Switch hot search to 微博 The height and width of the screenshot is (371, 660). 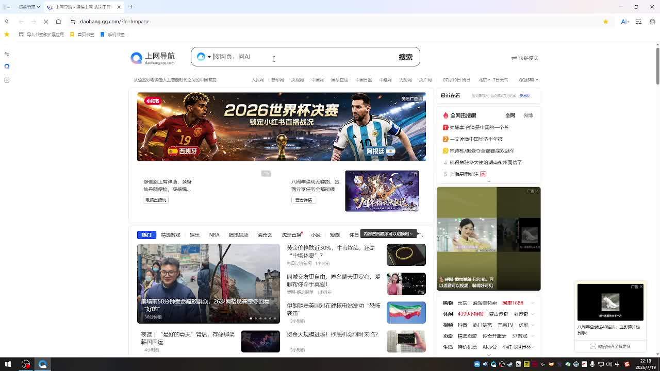click(x=528, y=115)
